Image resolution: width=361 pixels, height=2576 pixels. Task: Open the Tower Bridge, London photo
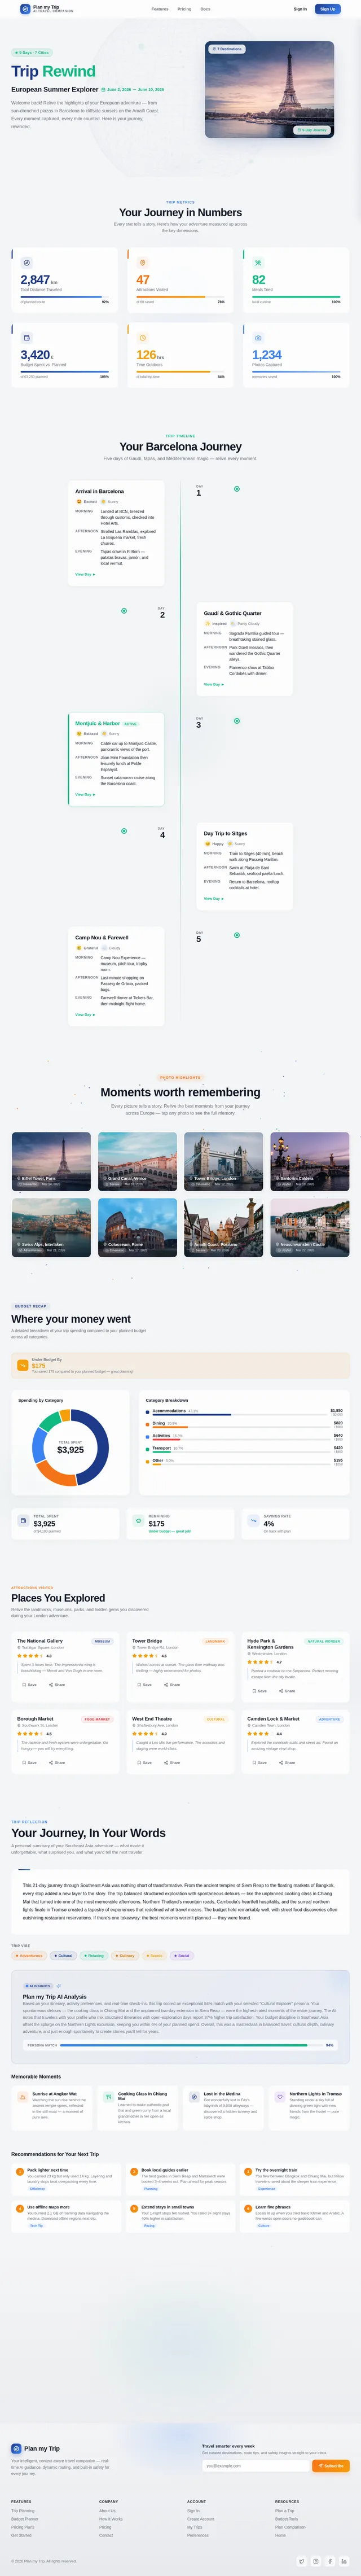click(223, 1161)
